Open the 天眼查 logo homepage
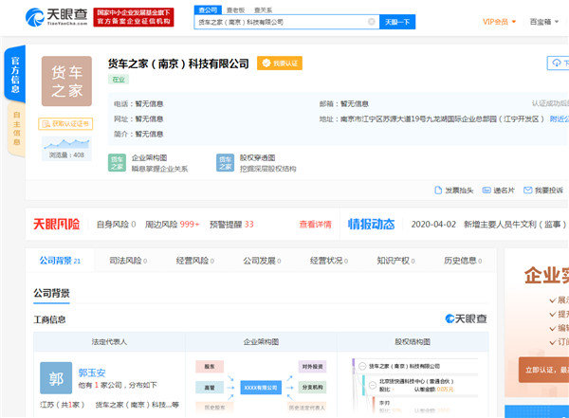This screenshot has width=569, height=418. tap(56, 17)
